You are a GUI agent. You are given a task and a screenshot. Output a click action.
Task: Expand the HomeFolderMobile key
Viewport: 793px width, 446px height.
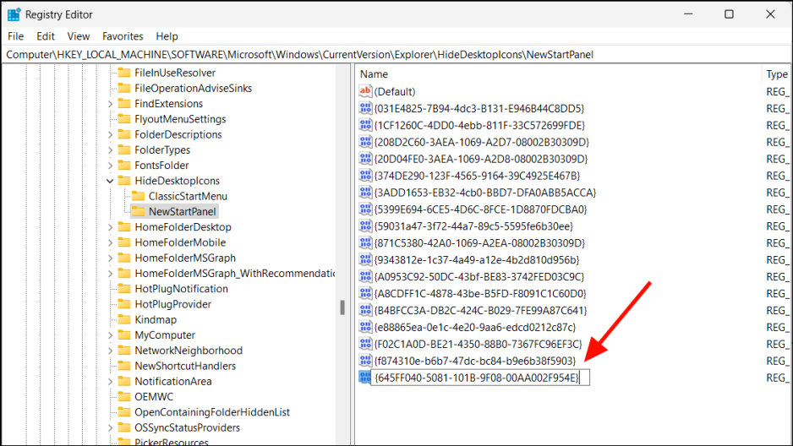[110, 242]
